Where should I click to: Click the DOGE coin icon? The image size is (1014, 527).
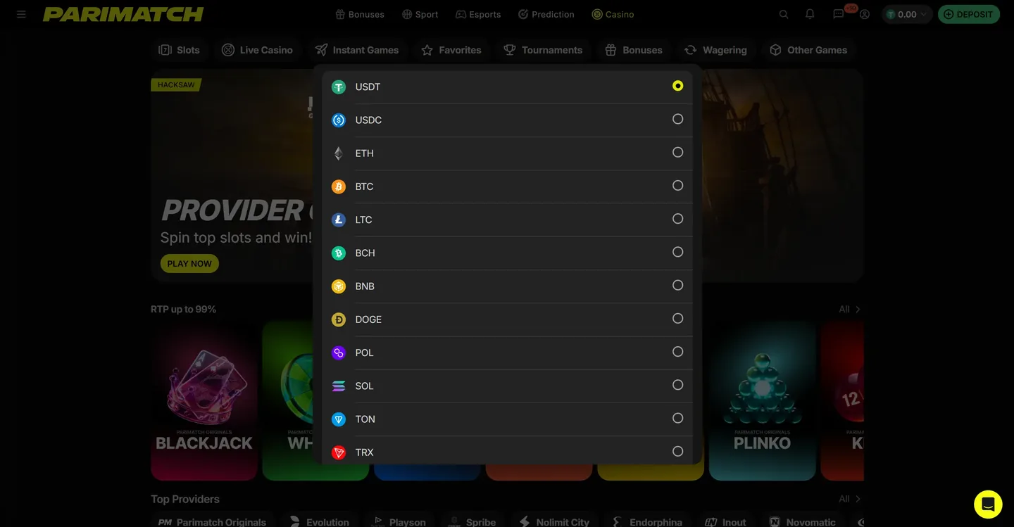pyautogui.click(x=339, y=319)
